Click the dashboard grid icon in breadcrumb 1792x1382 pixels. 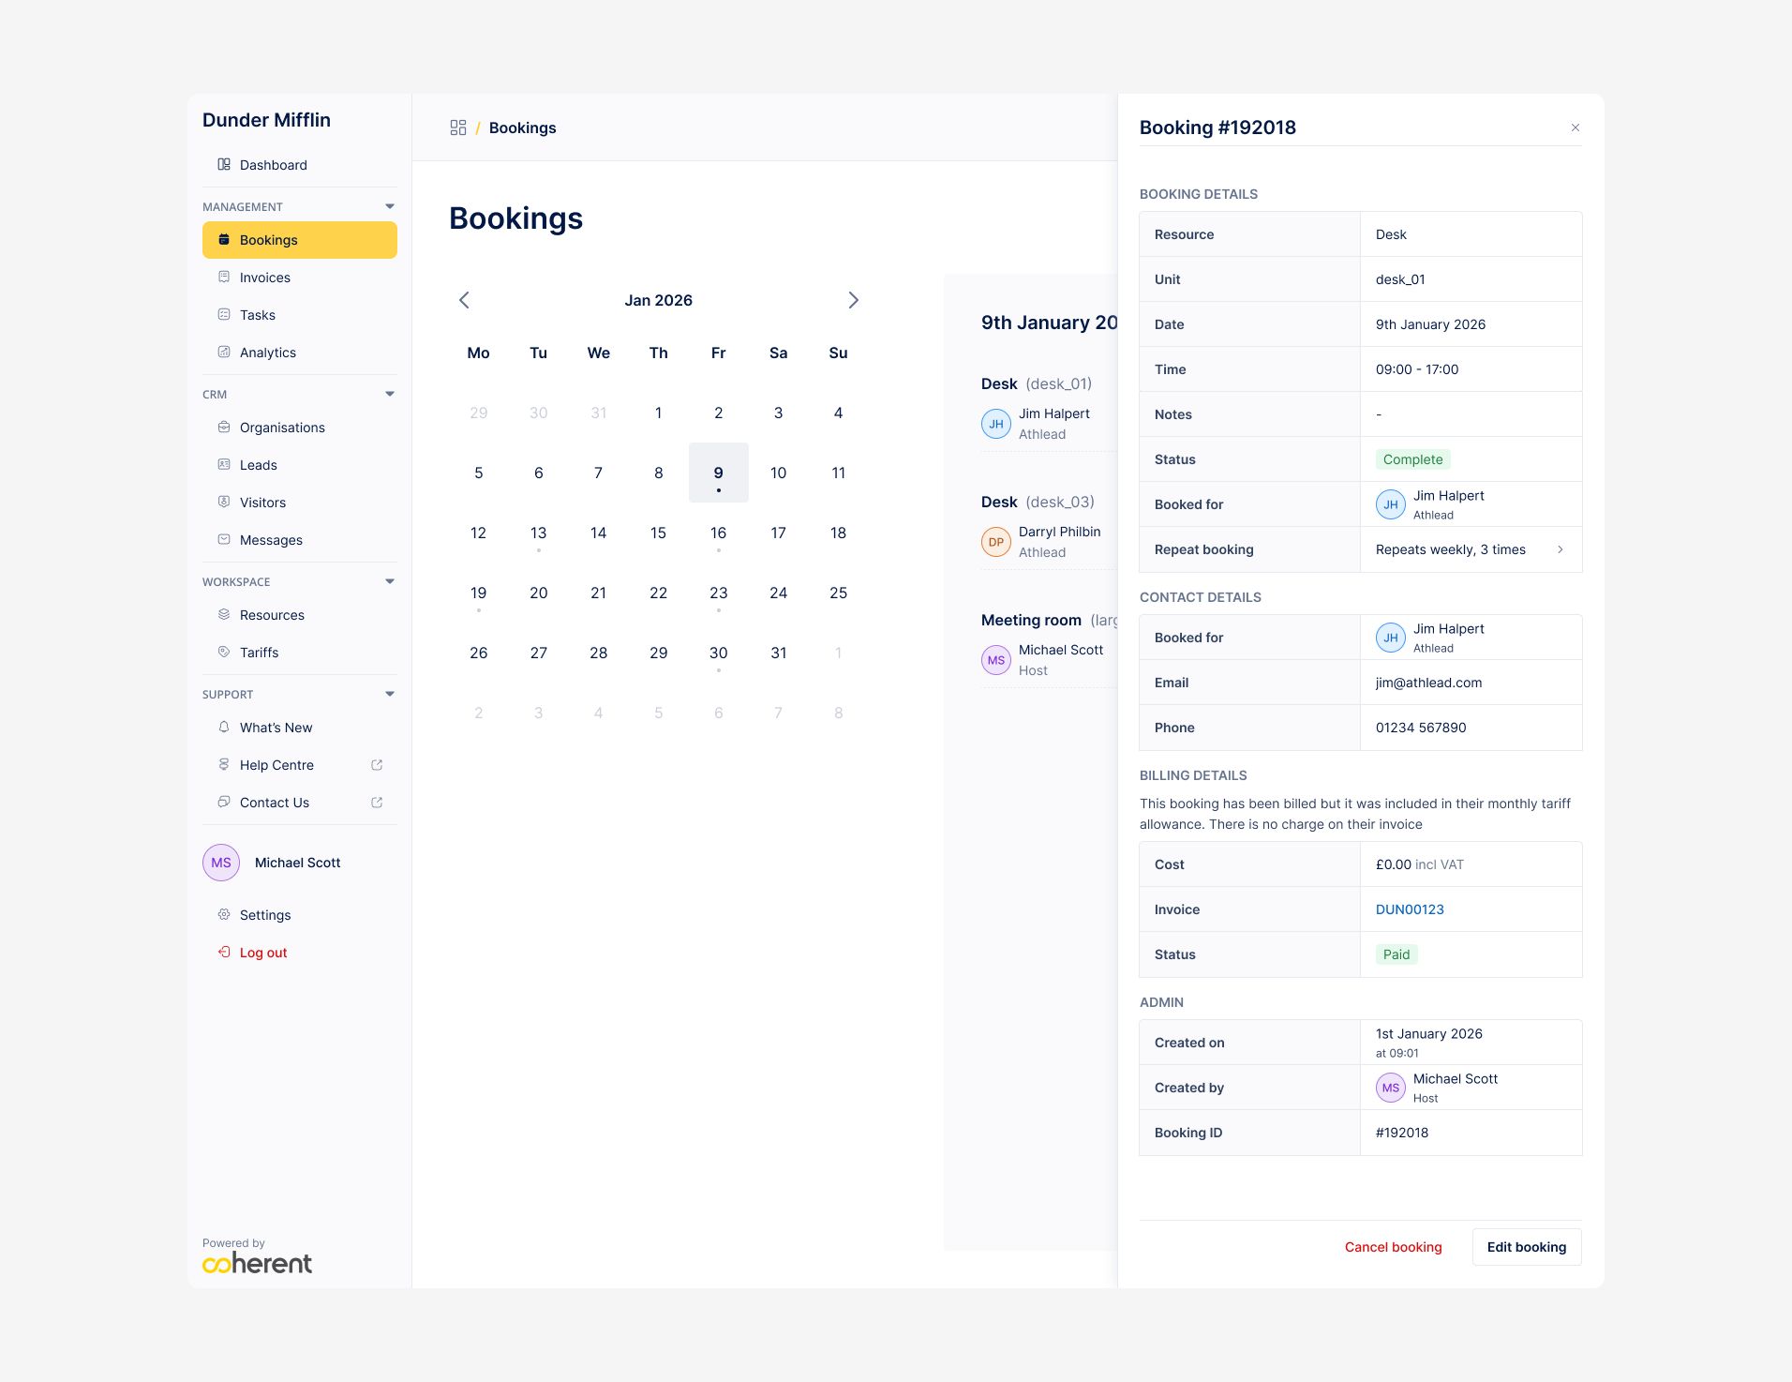(457, 128)
